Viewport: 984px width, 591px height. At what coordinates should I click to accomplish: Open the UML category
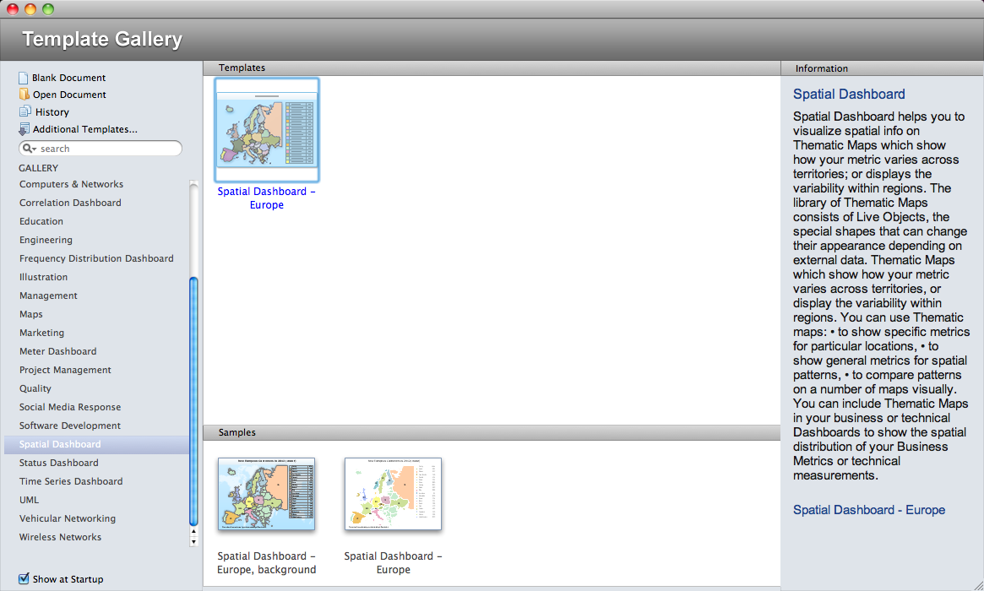29,500
